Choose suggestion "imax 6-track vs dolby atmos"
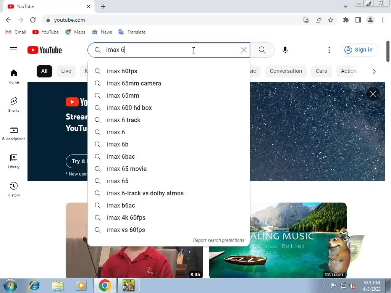This screenshot has width=391, height=293. coord(169,193)
